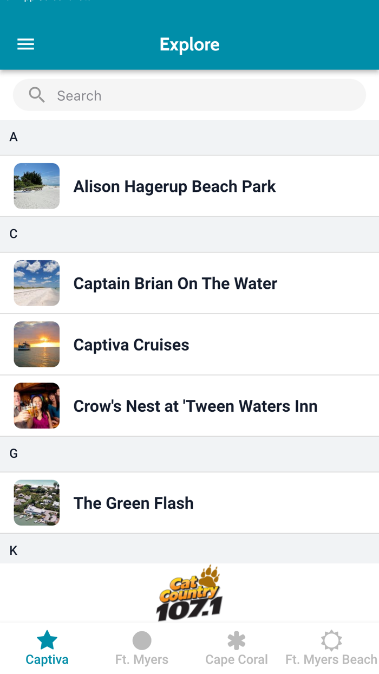Open Crow's Nest at 'Tween Waters Inn

click(195, 405)
